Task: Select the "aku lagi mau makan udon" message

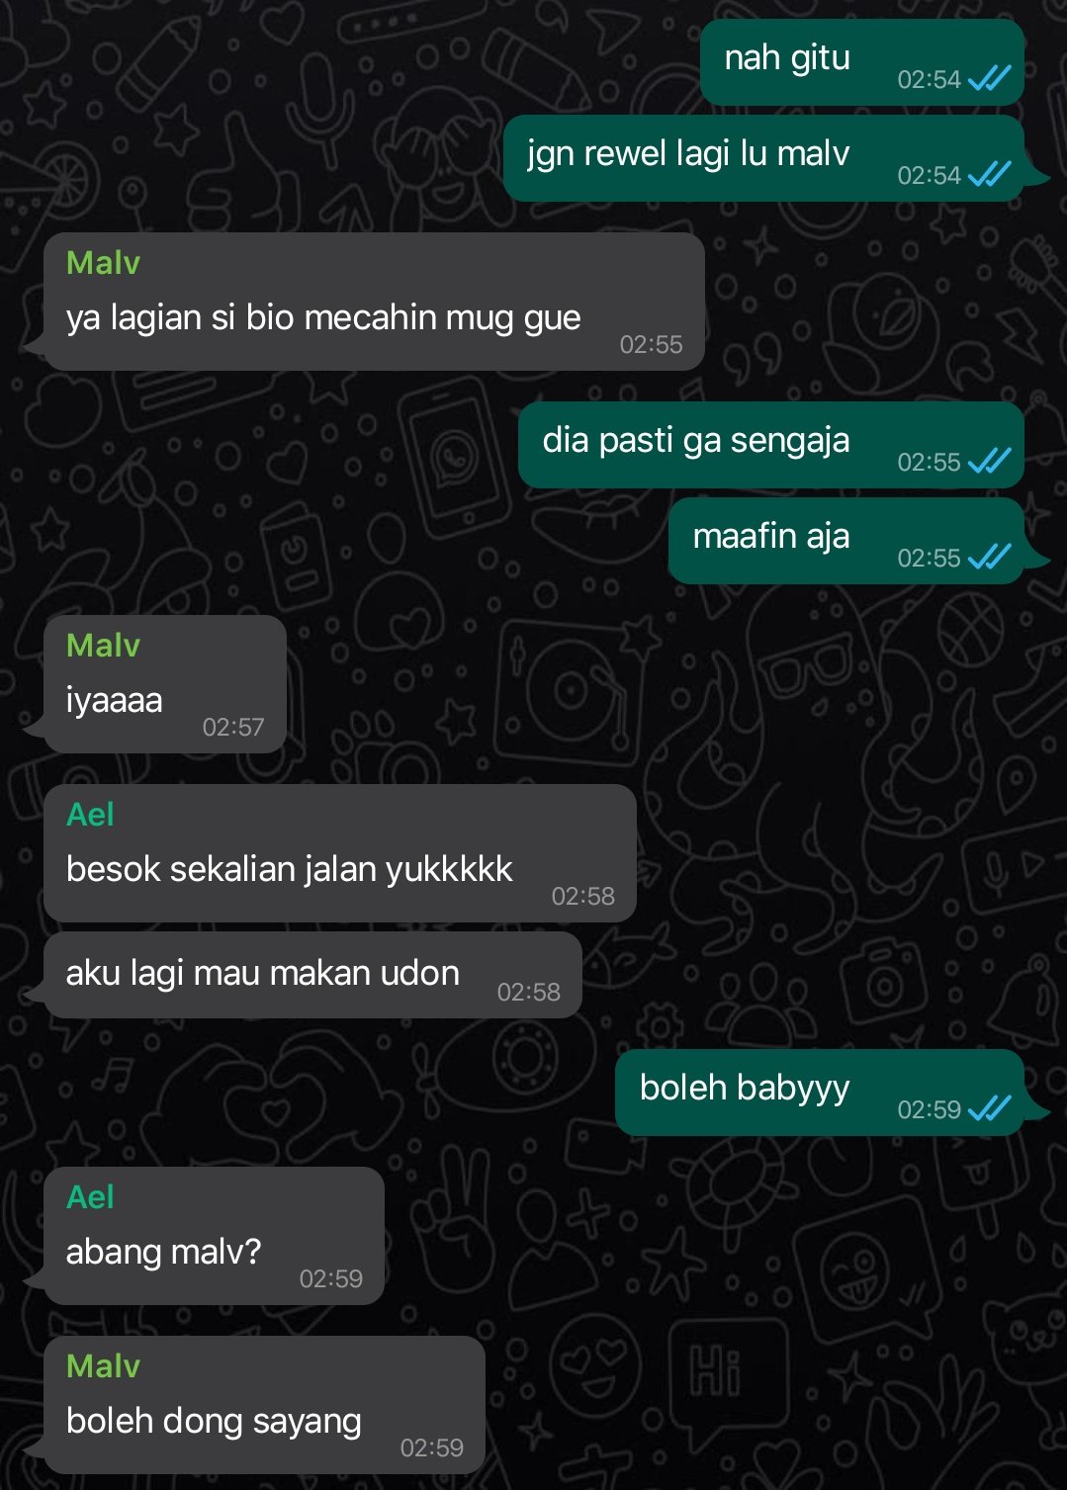Action: click(x=312, y=975)
